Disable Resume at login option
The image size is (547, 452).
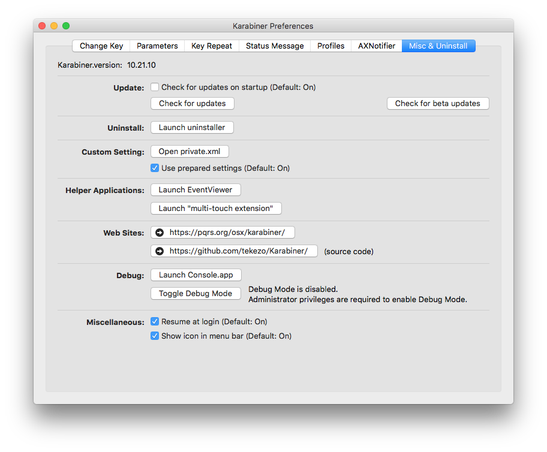(x=155, y=322)
